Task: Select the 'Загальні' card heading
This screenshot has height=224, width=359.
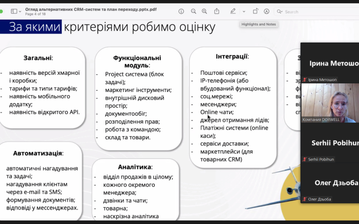Action: [x=38, y=58]
